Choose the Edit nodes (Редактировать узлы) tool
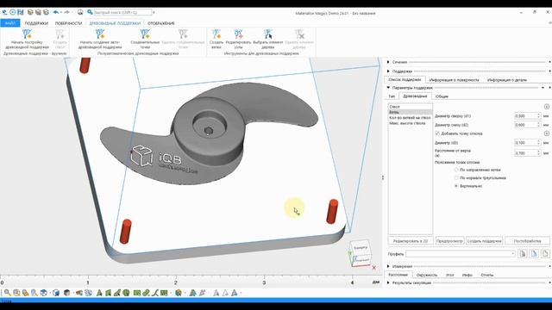552x310 pixels. click(x=238, y=39)
